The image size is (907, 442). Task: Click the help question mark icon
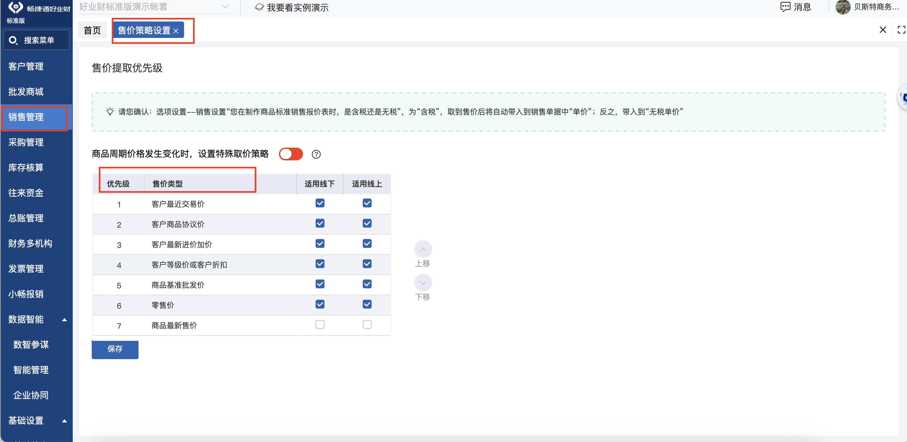(x=316, y=154)
